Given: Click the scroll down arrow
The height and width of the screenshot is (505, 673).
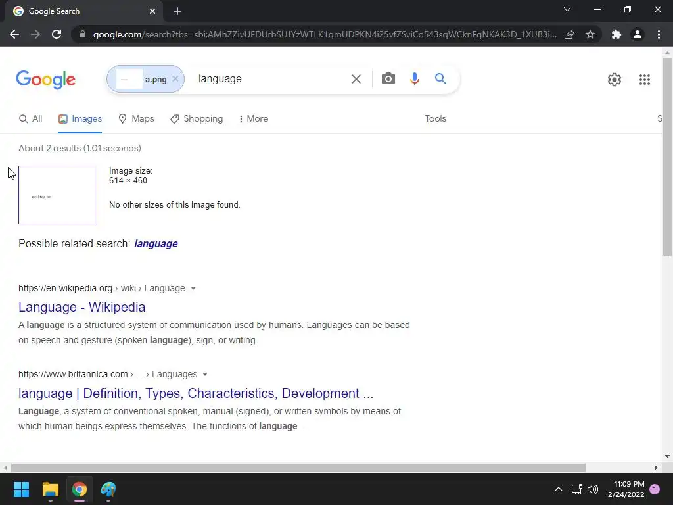Looking at the screenshot, I should tap(667, 456).
